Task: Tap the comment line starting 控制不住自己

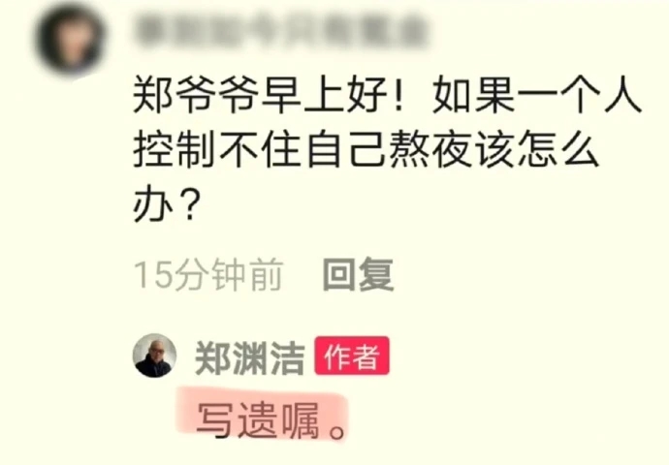Action: tap(366, 149)
